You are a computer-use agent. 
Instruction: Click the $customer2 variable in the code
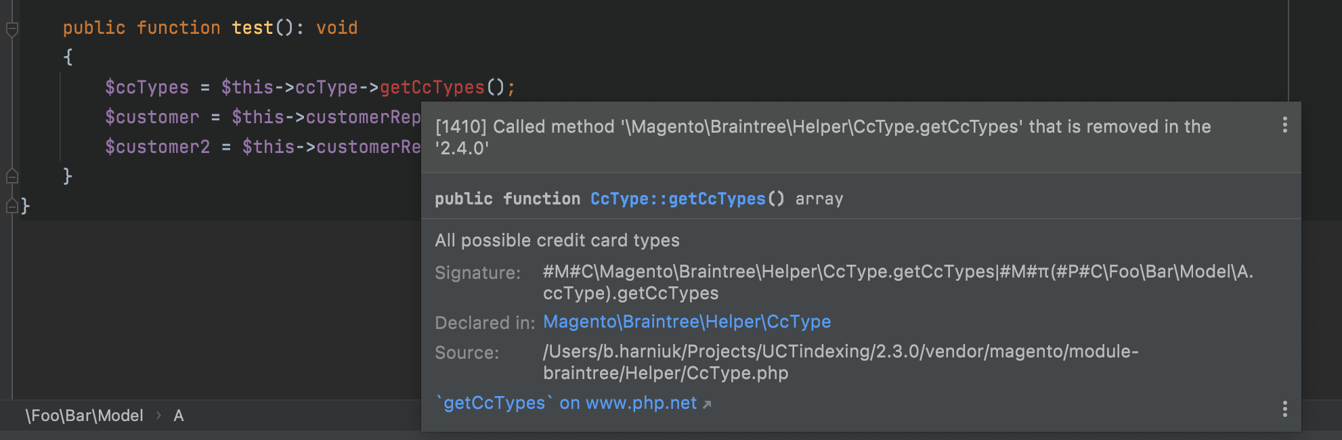click(x=158, y=147)
